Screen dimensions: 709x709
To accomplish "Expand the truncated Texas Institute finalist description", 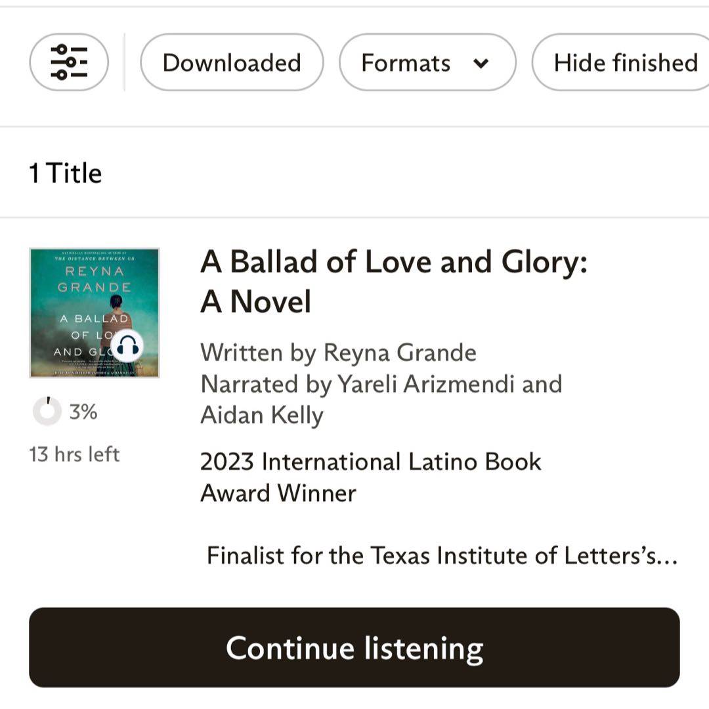I will coord(441,556).
